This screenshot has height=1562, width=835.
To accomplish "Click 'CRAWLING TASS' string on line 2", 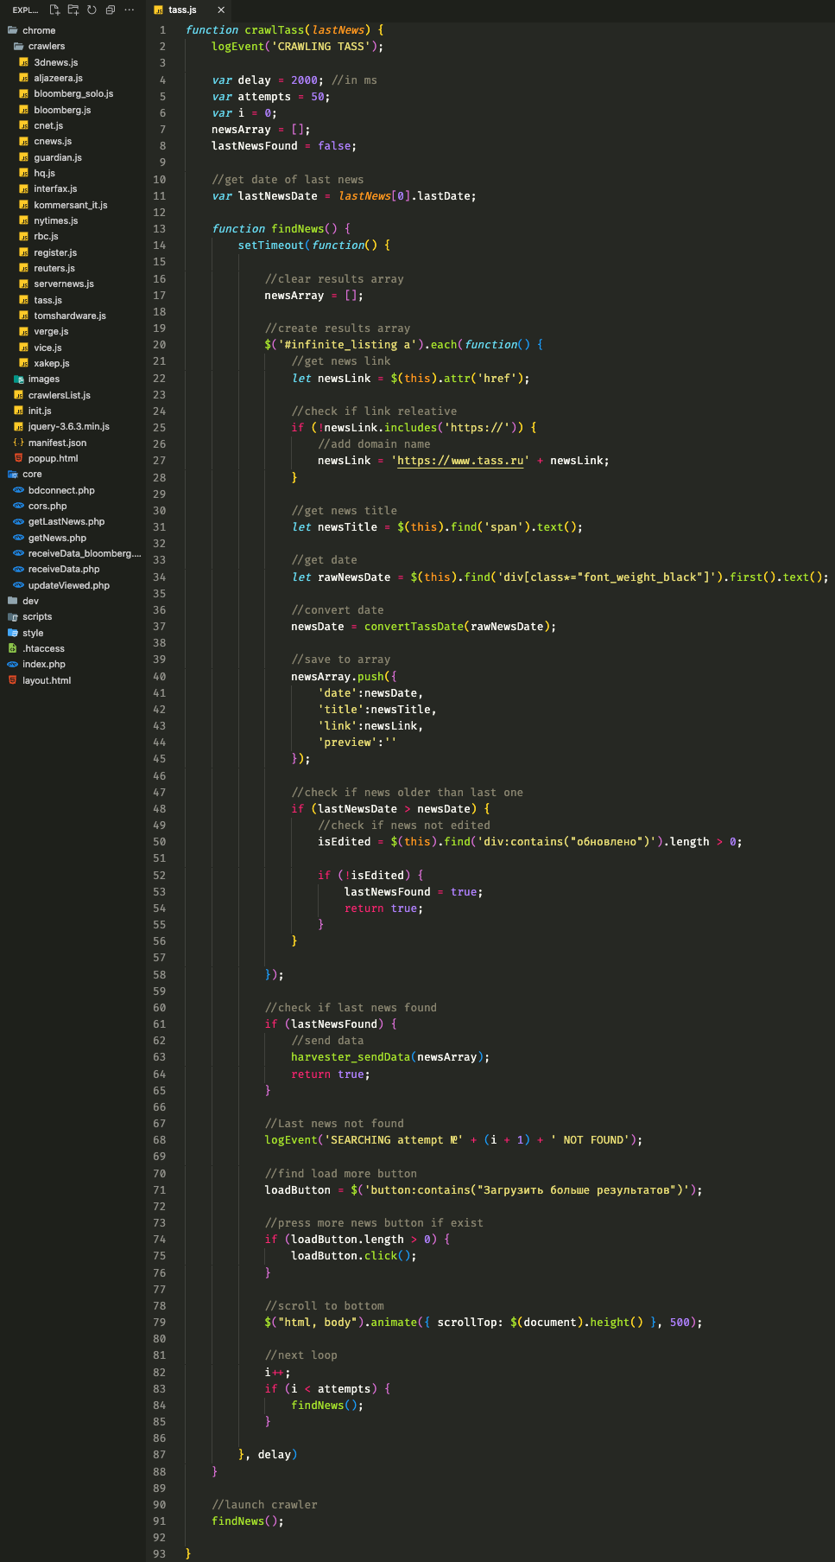I will pyautogui.click(x=321, y=47).
